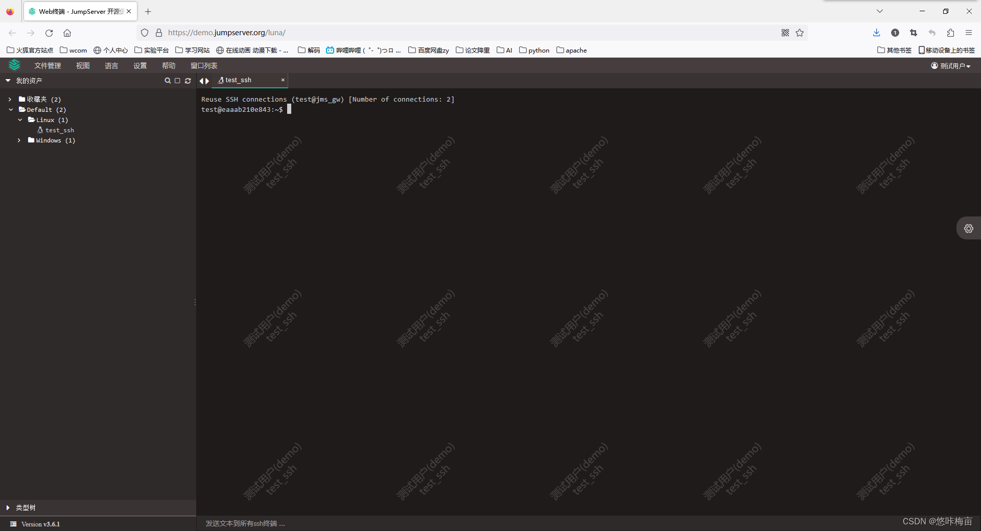
Task: Open the extensions puzzle icon
Action: pos(950,33)
